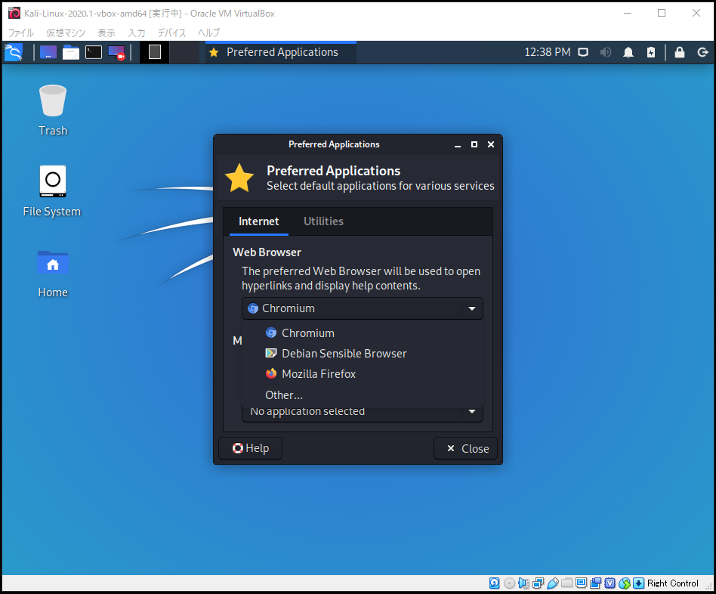Image resolution: width=716 pixels, height=594 pixels.
Task: Open the VirtualBox ヘルプ menu
Action: [208, 33]
